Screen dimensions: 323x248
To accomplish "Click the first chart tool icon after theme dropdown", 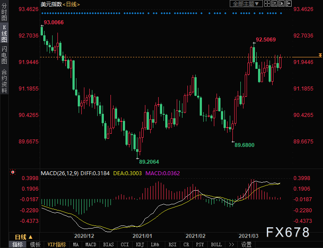I will click(268, 4).
